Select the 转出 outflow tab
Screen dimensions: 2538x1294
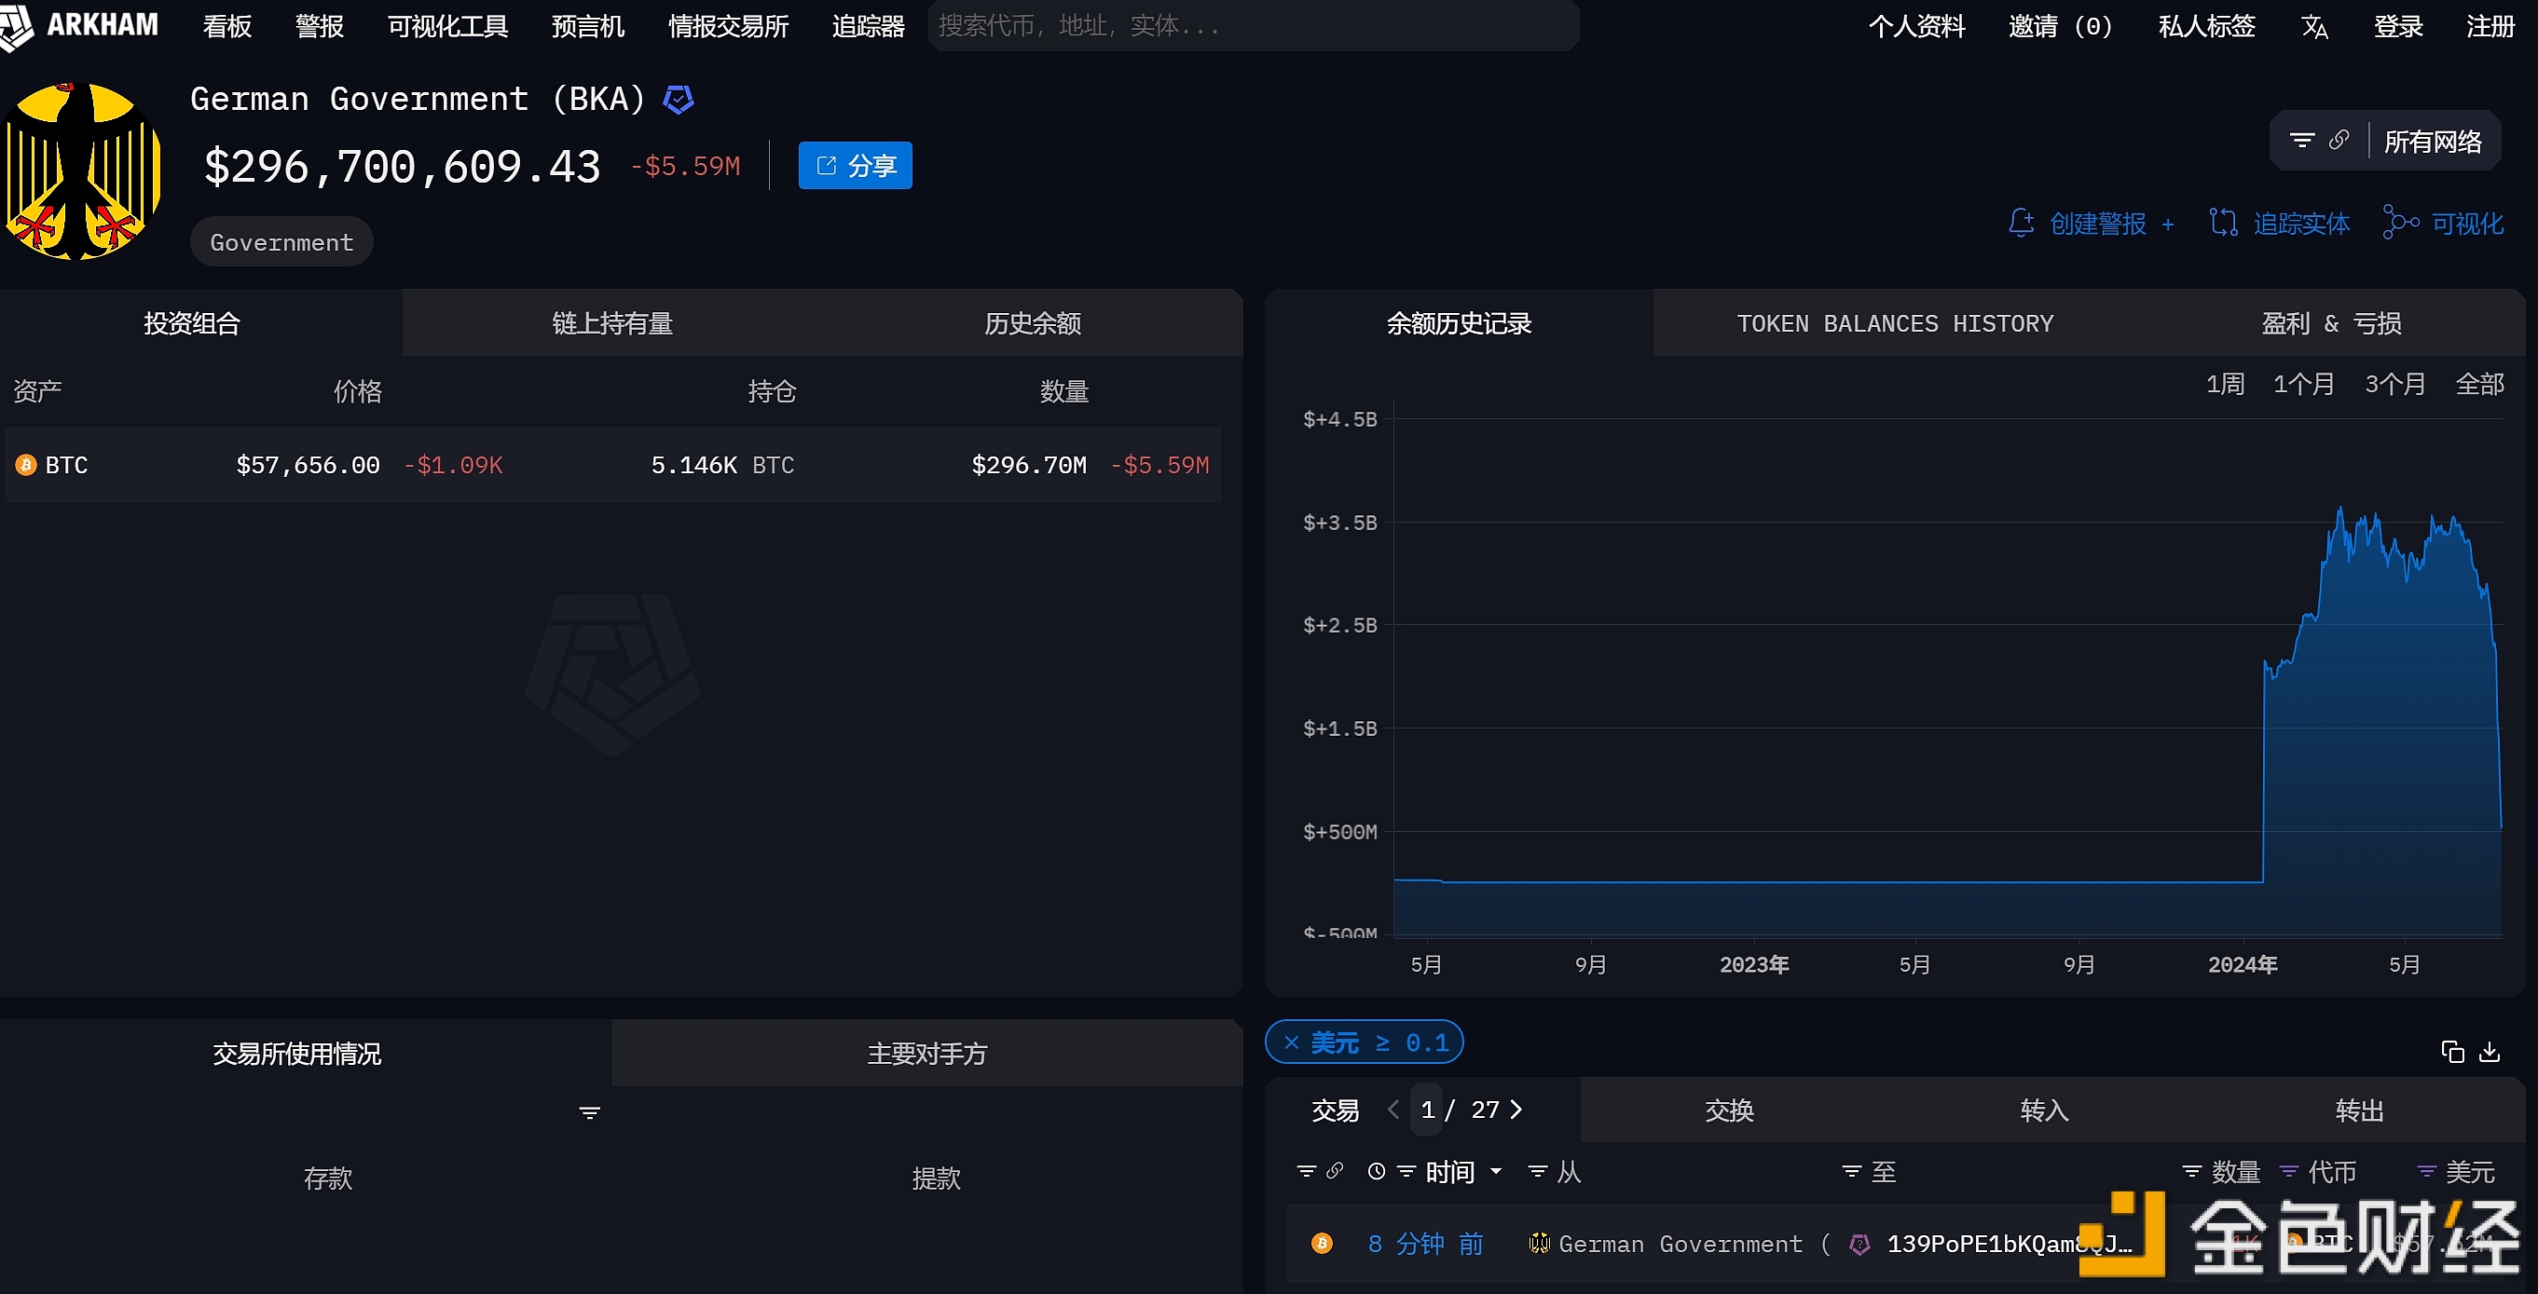coord(2360,1110)
